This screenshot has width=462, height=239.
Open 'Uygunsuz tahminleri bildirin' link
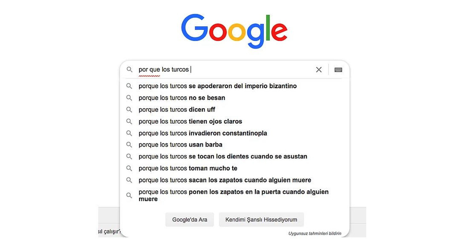pyautogui.click(x=315, y=233)
